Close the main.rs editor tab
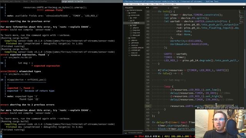This screenshot has width=246, height=138. [x=189, y=8]
